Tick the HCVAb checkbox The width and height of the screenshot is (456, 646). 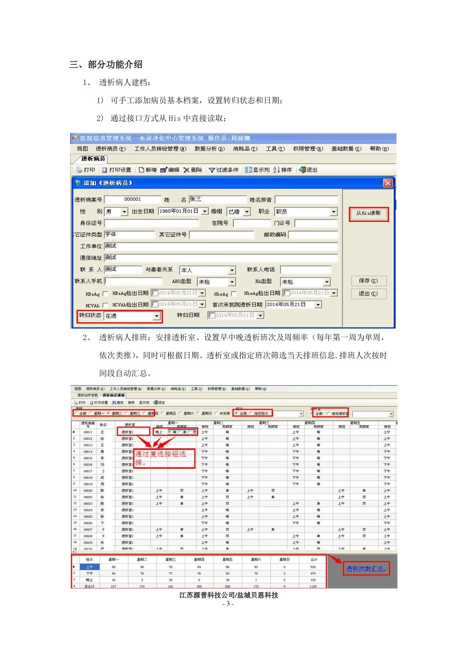105,305
